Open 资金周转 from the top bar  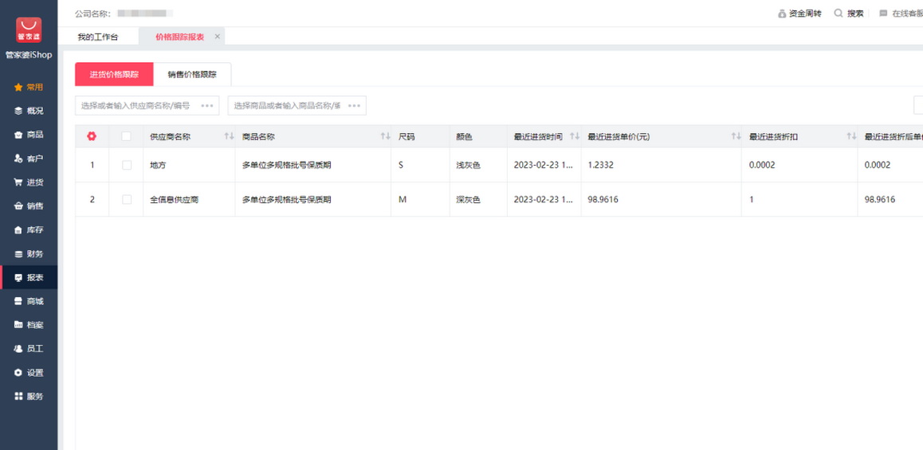[799, 14]
